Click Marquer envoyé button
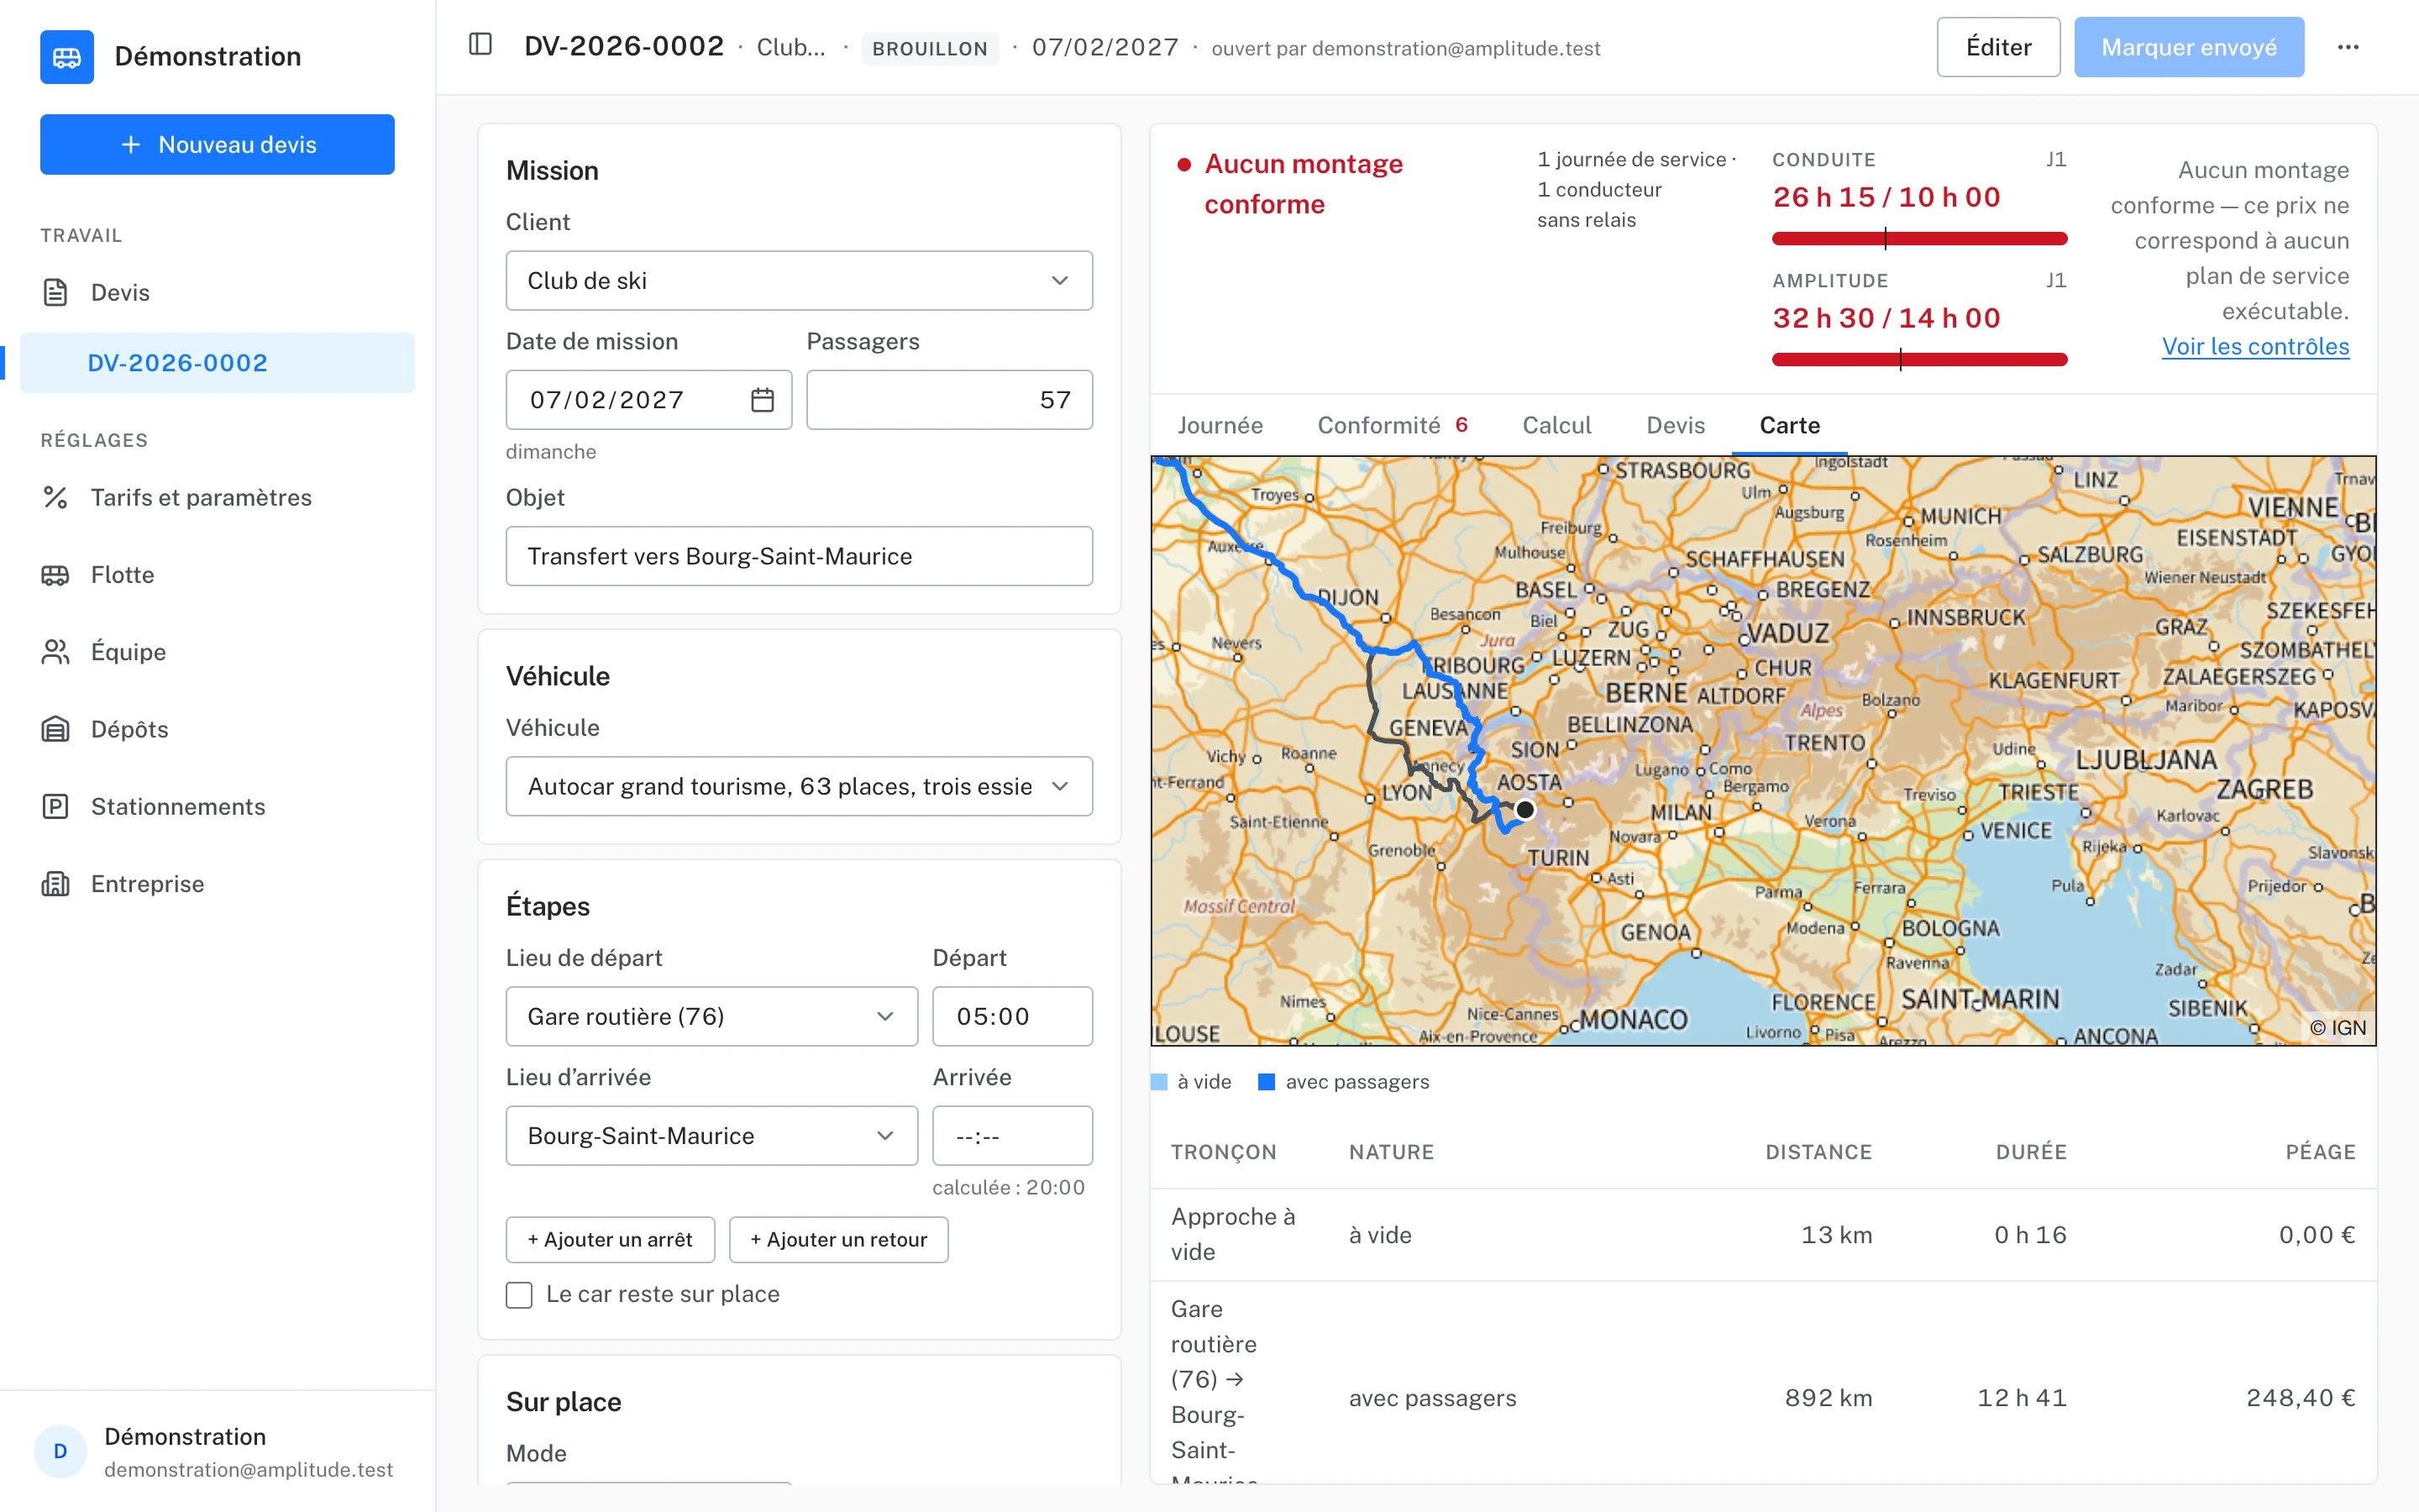The width and height of the screenshot is (2419, 1512). pyautogui.click(x=2189, y=47)
